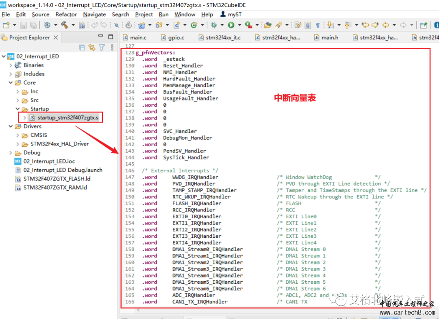Switch to the main.c editor tab

[135, 37]
